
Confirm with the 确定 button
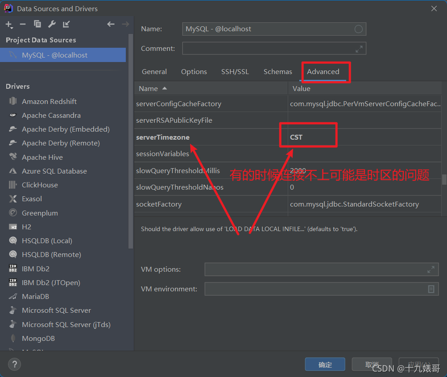(x=325, y=365)
